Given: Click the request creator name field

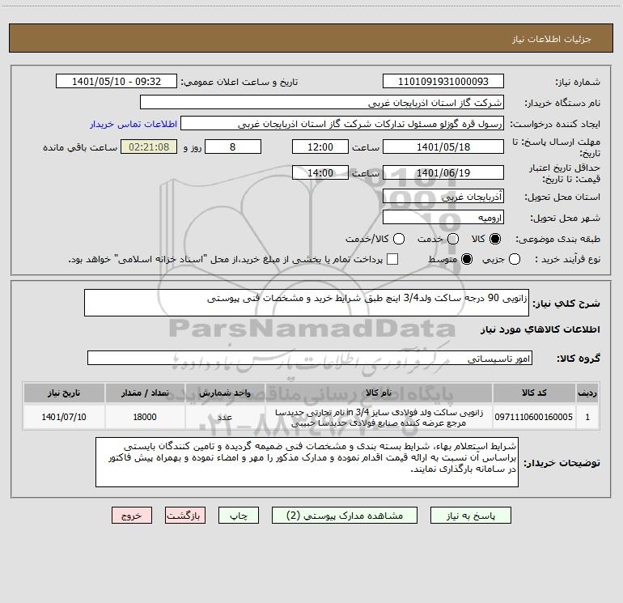Looking at the screenshot, I should [x=342, y=124].
